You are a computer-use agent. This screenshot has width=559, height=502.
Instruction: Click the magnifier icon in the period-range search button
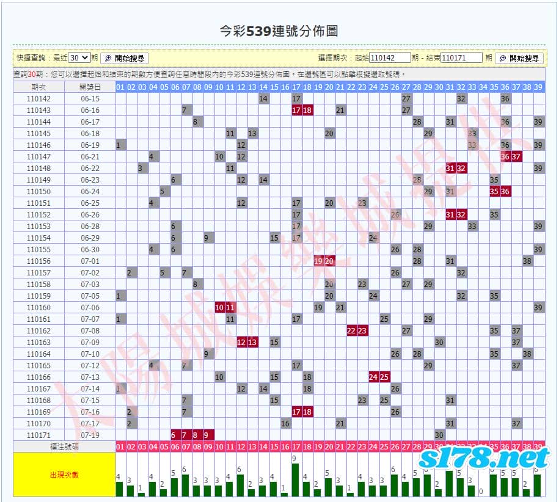pyautogui.click(x=503, y=58)
